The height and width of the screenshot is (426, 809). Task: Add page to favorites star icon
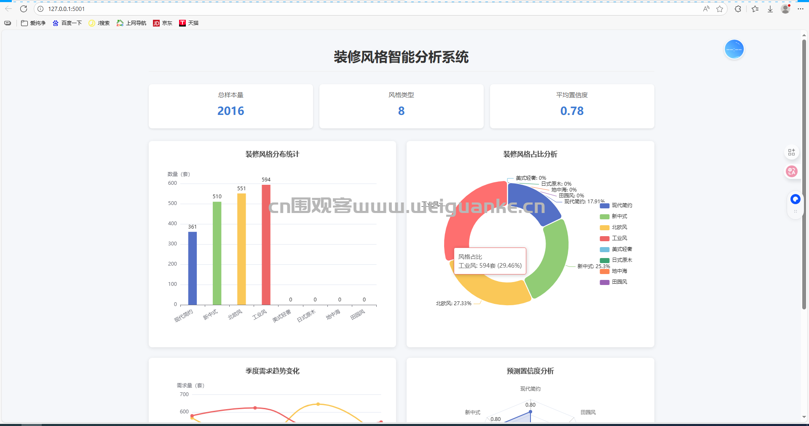pyautogui.click(x=720, y=9)
